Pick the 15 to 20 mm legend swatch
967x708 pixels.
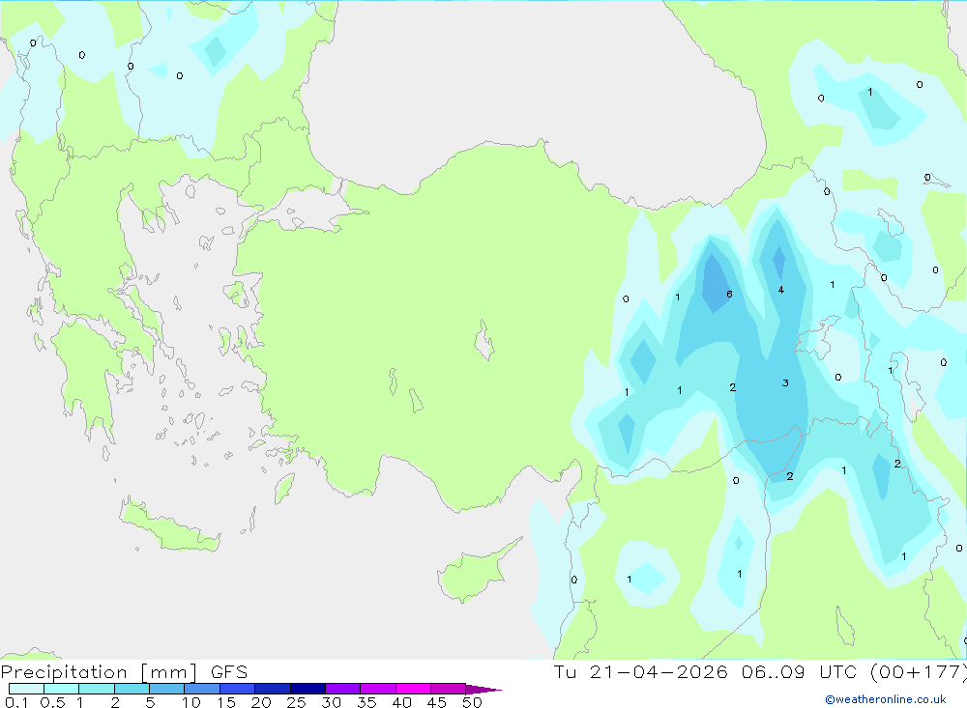pyautogui.click(x=237, y=689)
